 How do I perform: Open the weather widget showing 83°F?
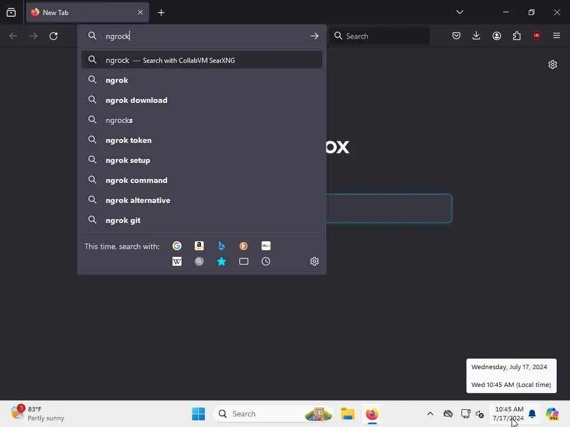37,414
